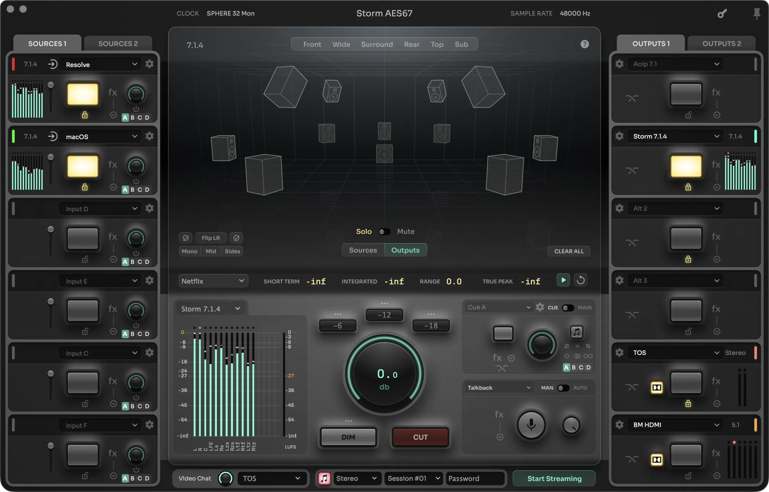Image resolution: width=769 pixels, height=492 pixels.
Task: Click the phase invert icon left of Flip LR
Action: point(186,238)
